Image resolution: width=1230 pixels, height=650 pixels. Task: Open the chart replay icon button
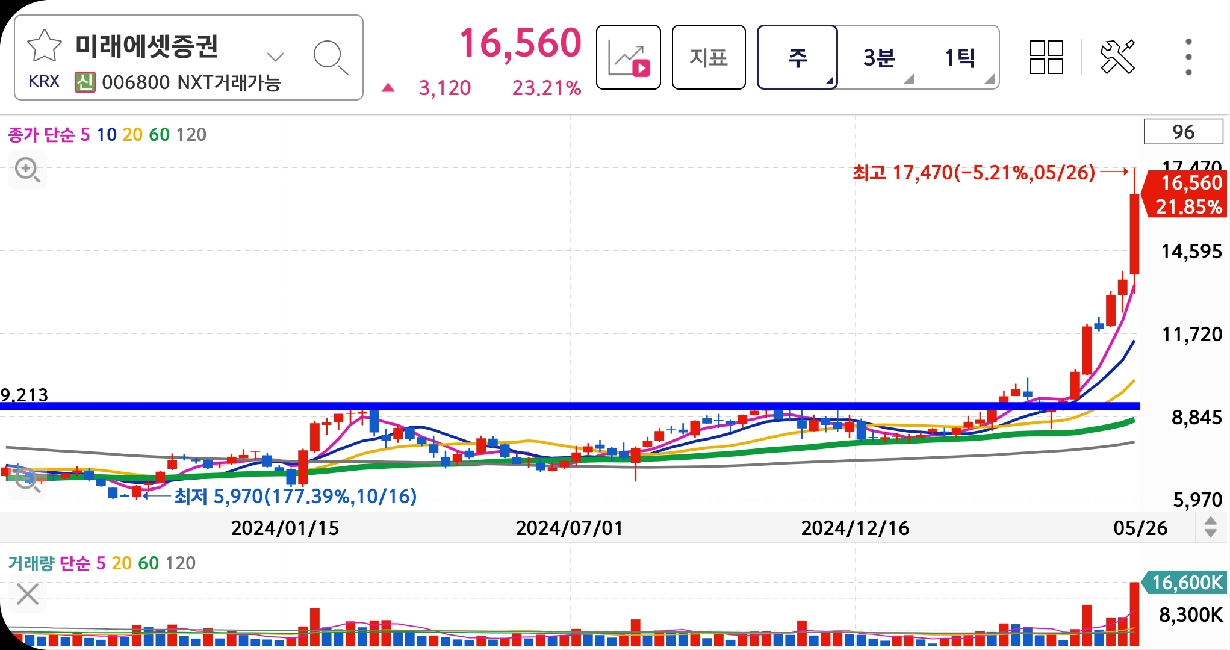point(629,58)
